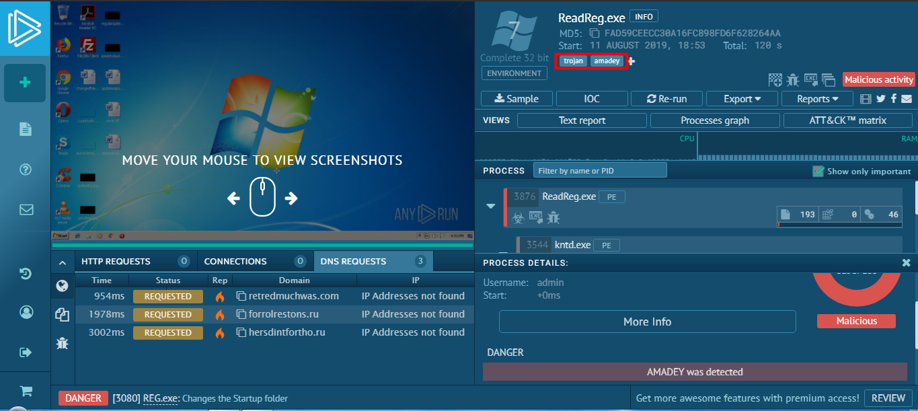The width and height of the screenshot is (918, 411).
Task: Download the Sample
Action: click(x=517, y=99)
